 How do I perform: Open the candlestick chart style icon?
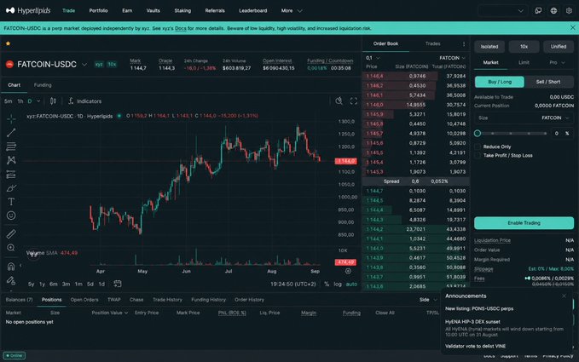53,101
